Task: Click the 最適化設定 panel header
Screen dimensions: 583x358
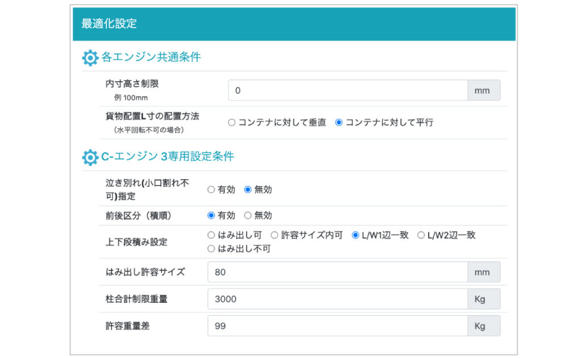Action: point(294,24)
